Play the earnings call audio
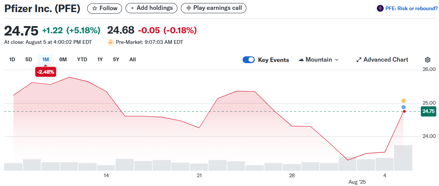This screenshot has width=439, height=186. pos(213,8)
